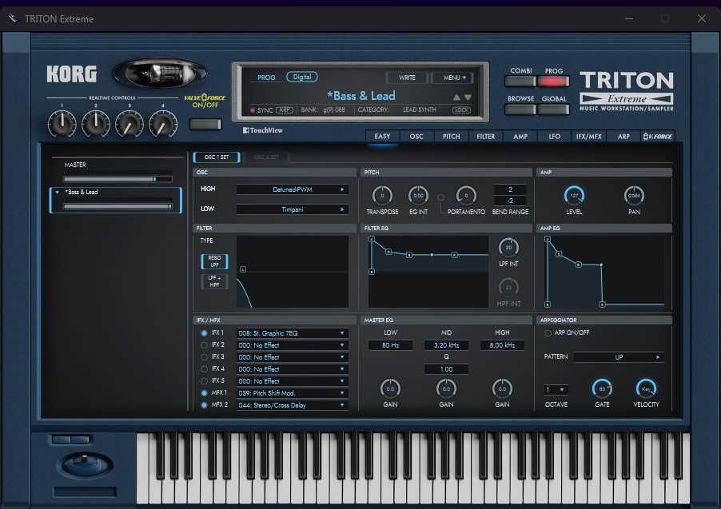Screen dimensions: 721x509
Task: Enable the ARP ON/OFF radio button
Action: click(548, 333)
